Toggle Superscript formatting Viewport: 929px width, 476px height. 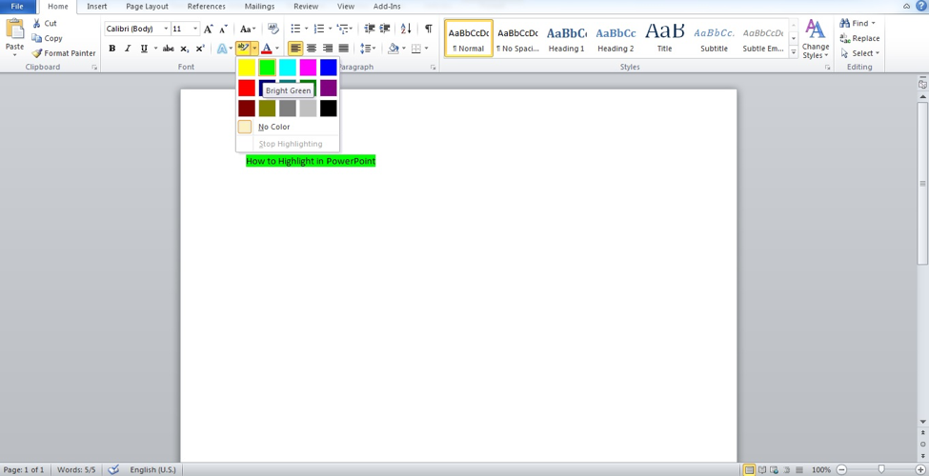coord(200,49)
